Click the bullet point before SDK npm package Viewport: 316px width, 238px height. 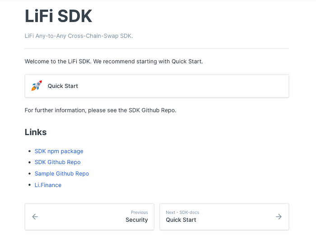[30, 151]
